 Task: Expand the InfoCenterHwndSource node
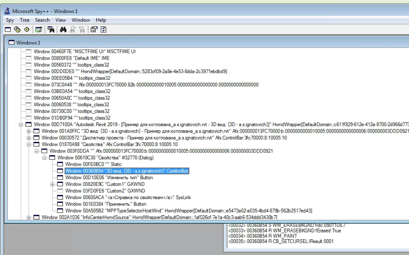28,217
